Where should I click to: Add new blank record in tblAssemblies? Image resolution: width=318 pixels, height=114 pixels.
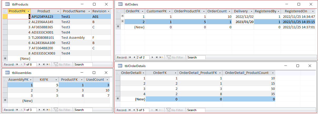tap(49, 110)
